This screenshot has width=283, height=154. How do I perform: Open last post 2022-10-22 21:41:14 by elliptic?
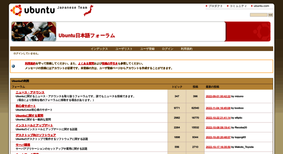click(x=218, y=118)
